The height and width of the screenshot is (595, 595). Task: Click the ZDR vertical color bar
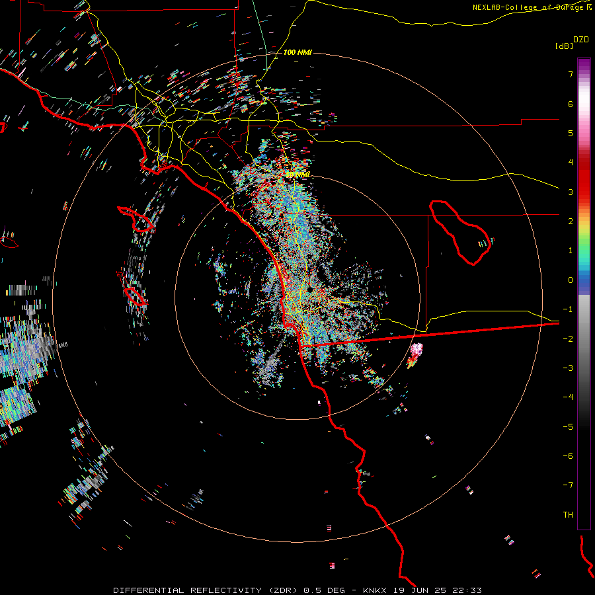[x=584, y=294]
